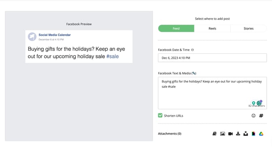Click the download-arrow import attachment icon
272x147 pixels.
[238, 134]
